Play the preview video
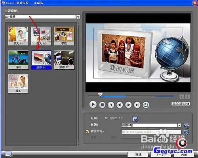The height and width of the screenshot is (158, 198). [x=93, y=105]
